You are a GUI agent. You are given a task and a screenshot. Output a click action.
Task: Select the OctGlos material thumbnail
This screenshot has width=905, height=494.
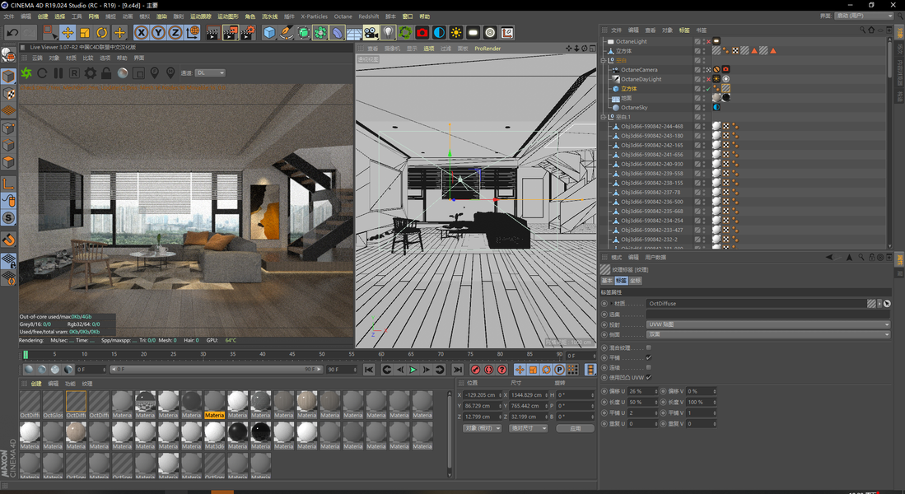tap(53, 404)
